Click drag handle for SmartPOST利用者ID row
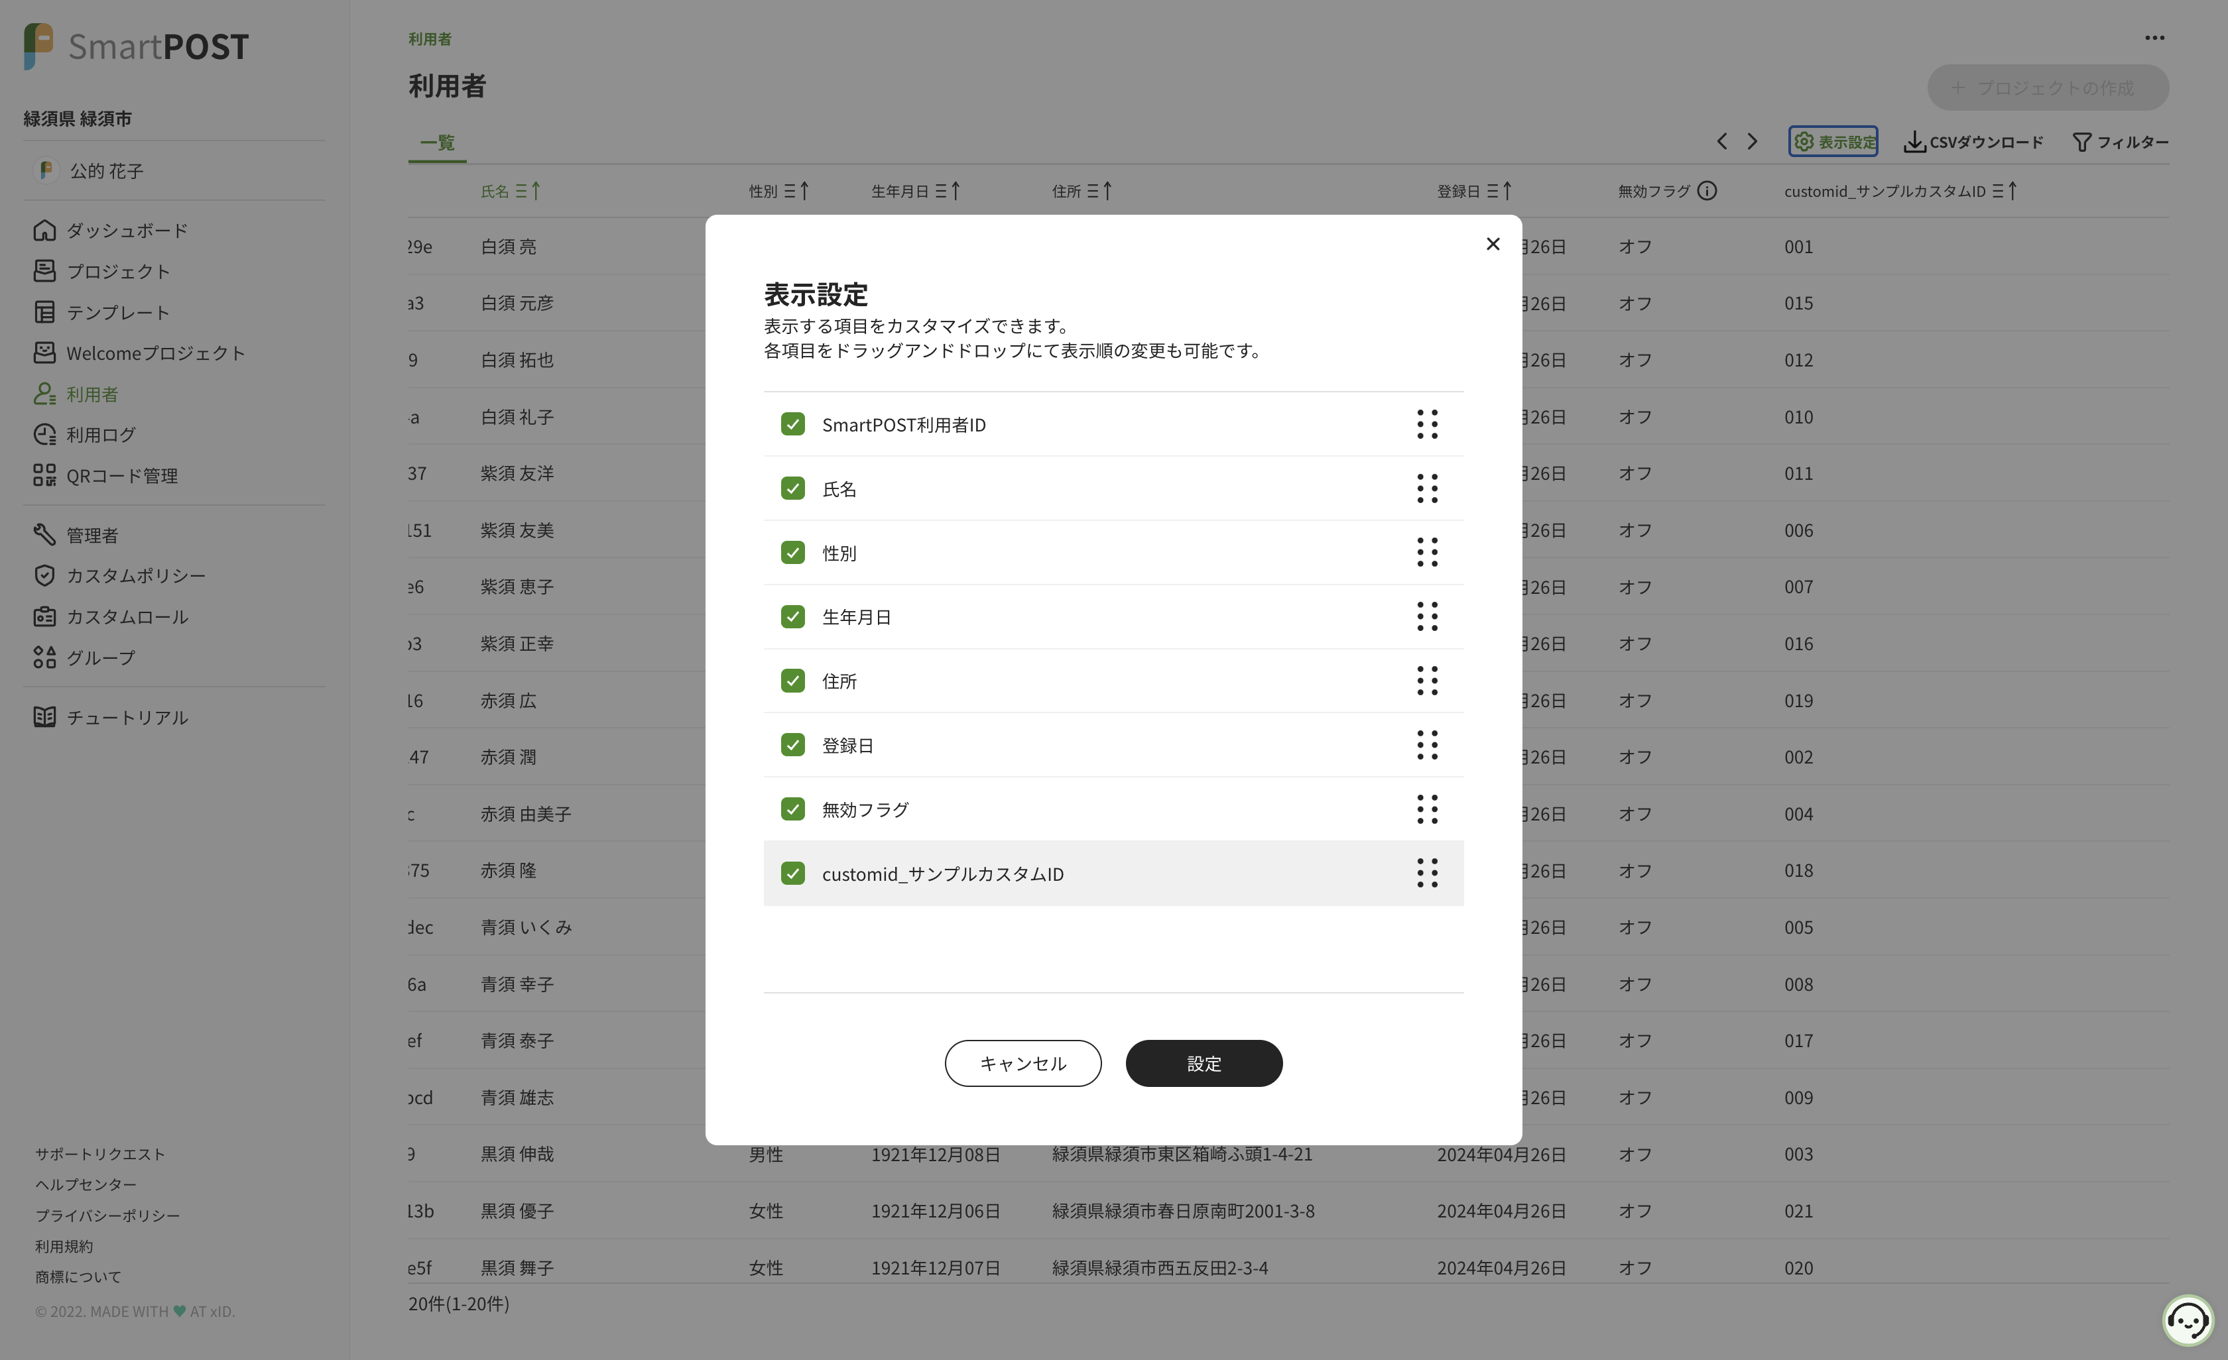Image resolution: width=2228 pixels, height=1360 pixels. pos(1427,424)
